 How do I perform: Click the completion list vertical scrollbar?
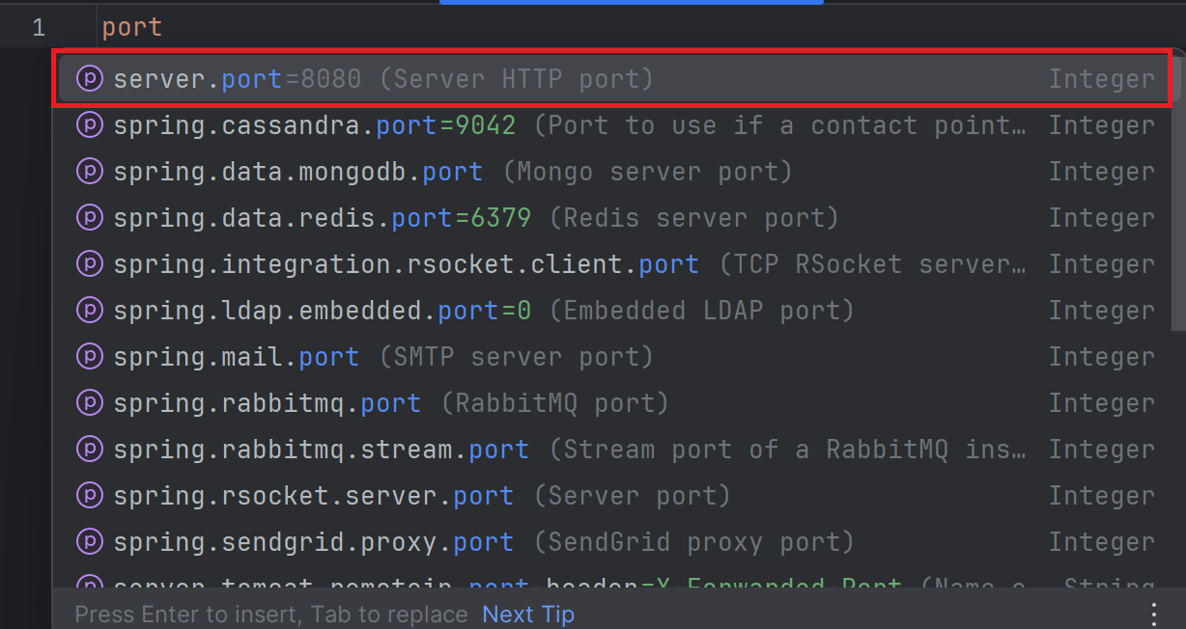(x=1178, y=193)
